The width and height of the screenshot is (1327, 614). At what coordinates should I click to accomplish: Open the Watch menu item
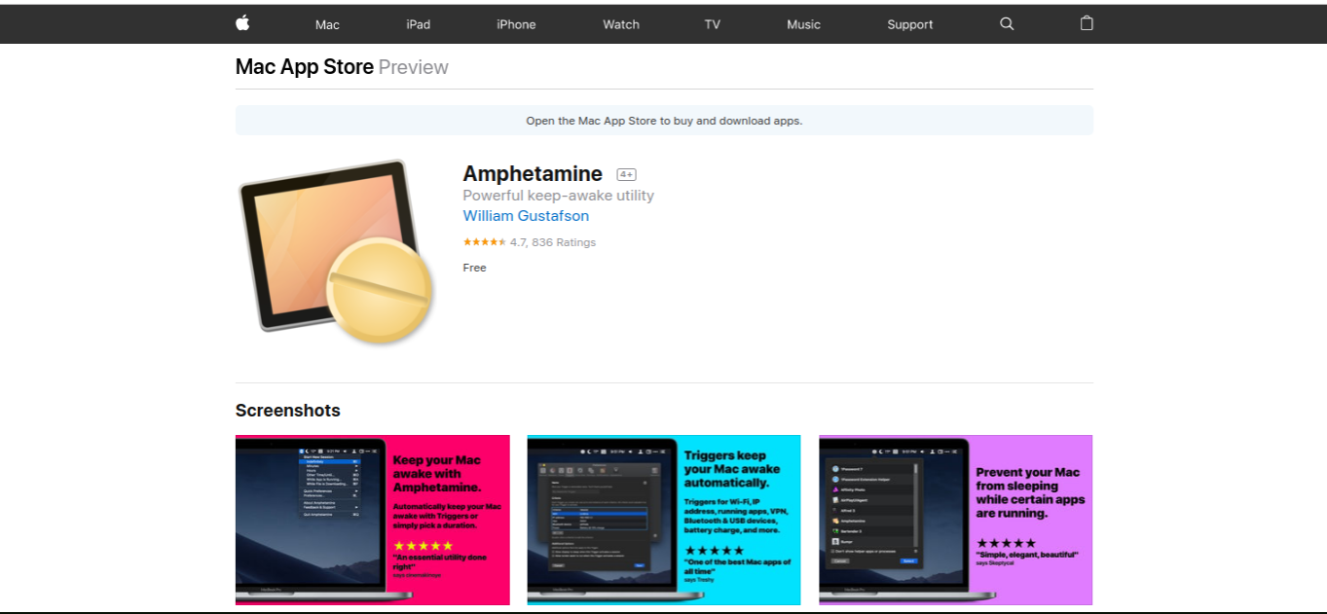pyautogui.click(x=621, y=24)
